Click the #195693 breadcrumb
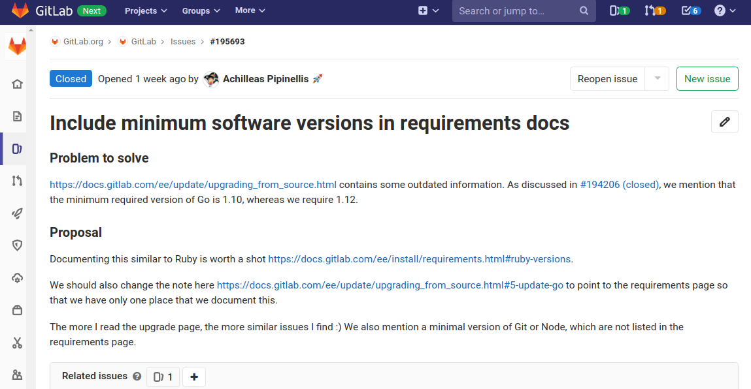The image size is (751, 389). (227, 42)
